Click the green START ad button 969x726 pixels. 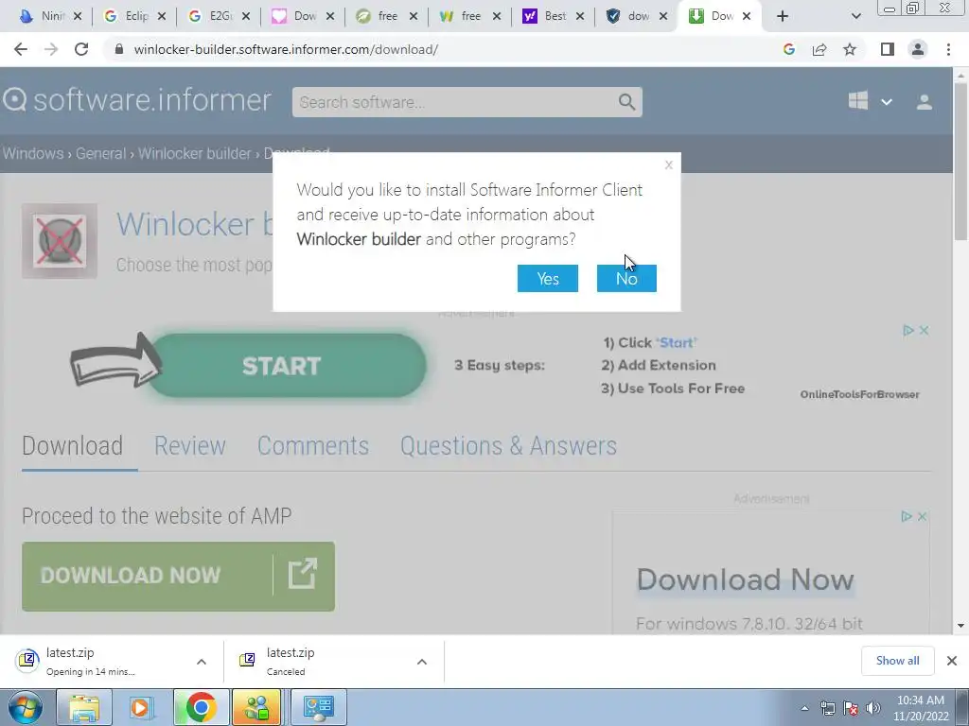[288, 366]
